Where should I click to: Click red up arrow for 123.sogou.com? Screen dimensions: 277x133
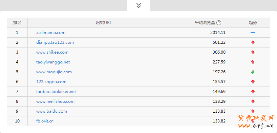click(x=253, y=82)
